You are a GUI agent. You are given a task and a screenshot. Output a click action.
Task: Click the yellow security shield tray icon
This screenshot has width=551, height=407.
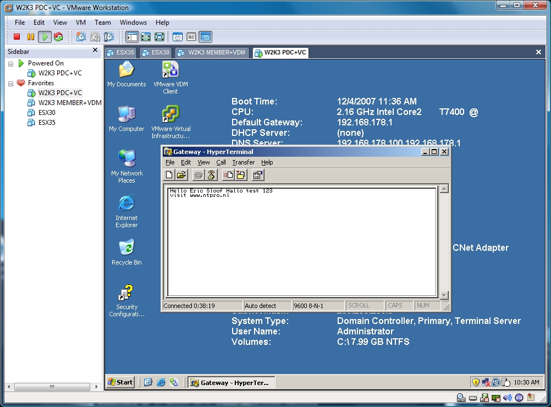click(x=476, y=382)
